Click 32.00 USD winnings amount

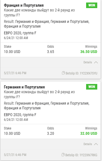(x=89, y=133)
